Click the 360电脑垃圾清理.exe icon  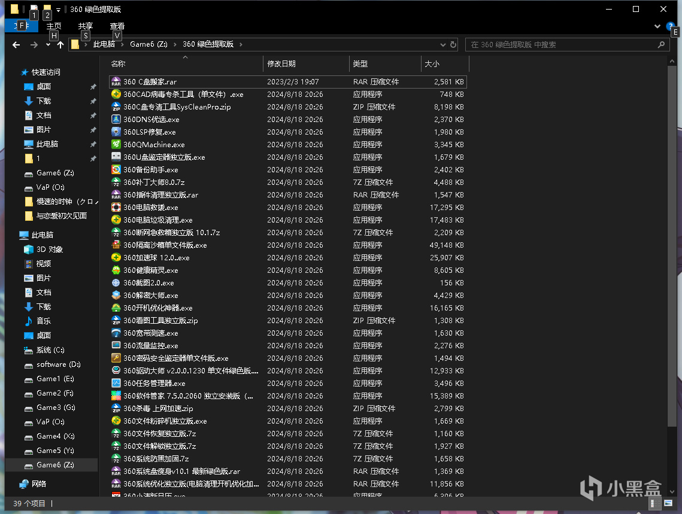[116, 220]
